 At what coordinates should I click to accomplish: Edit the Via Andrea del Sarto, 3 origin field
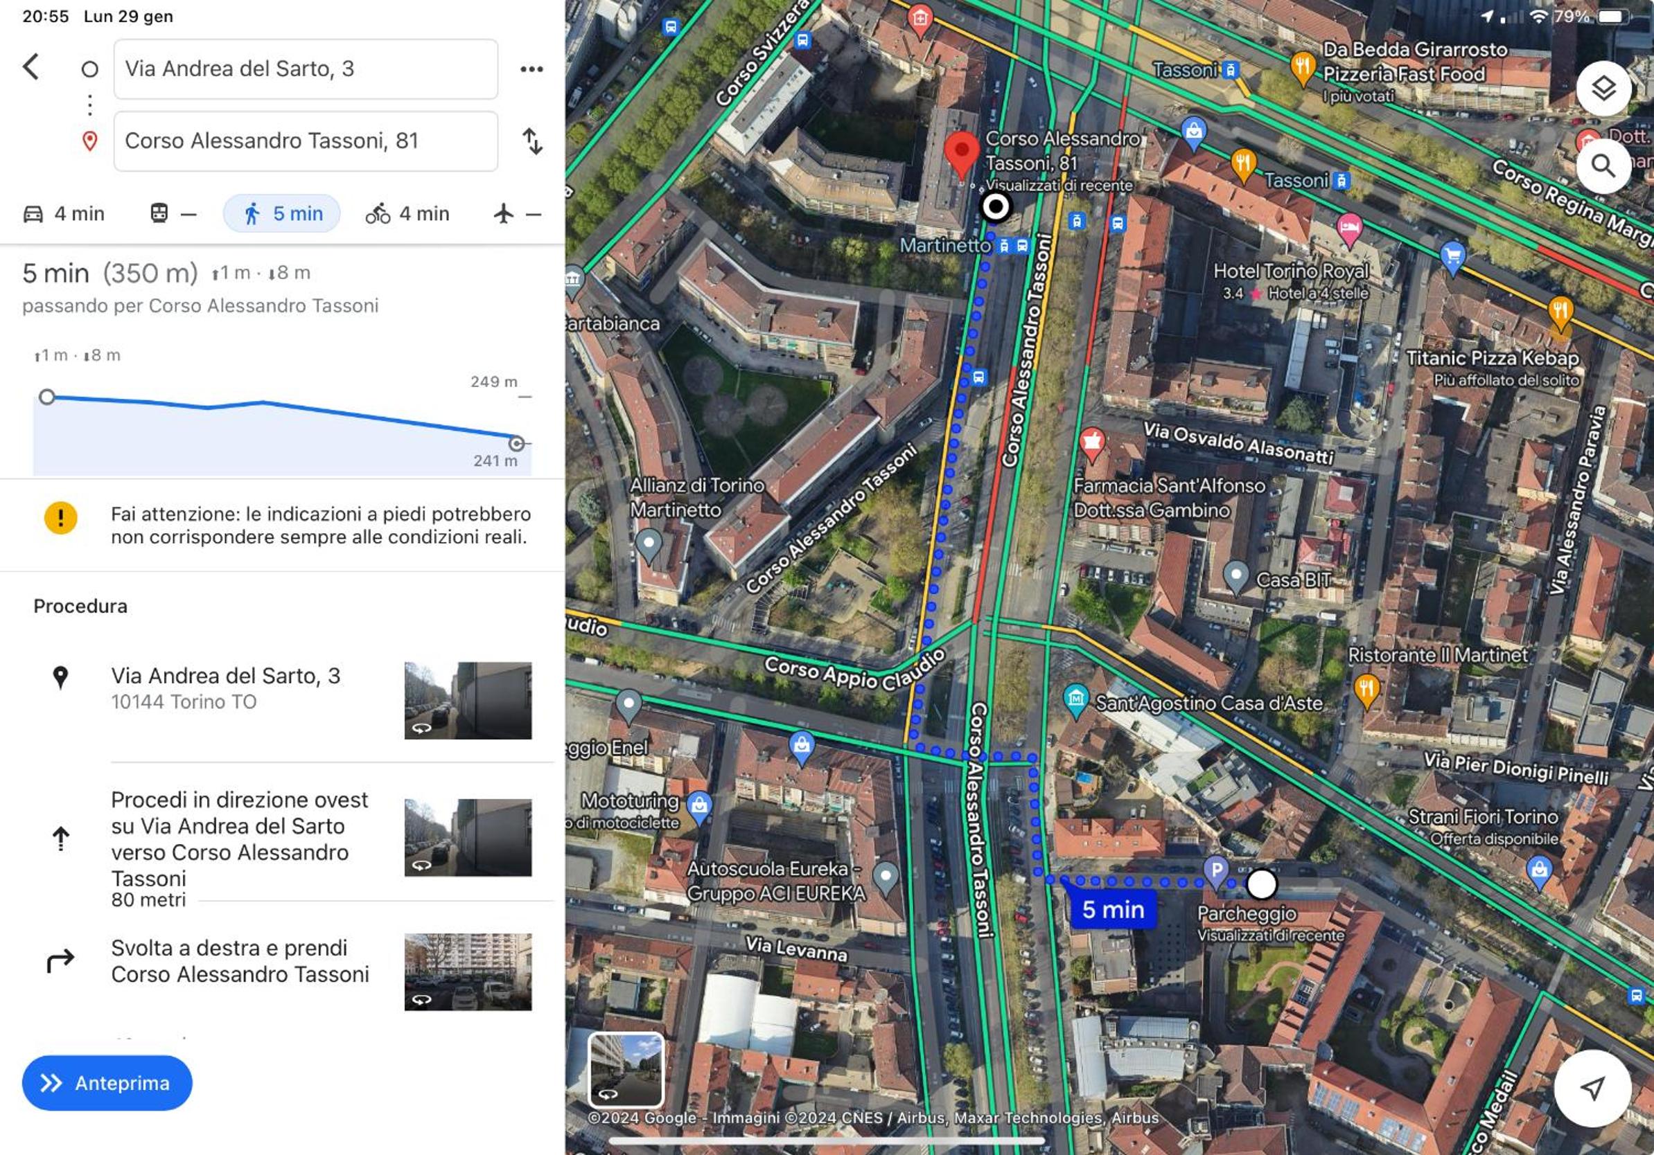click(306, 69)
